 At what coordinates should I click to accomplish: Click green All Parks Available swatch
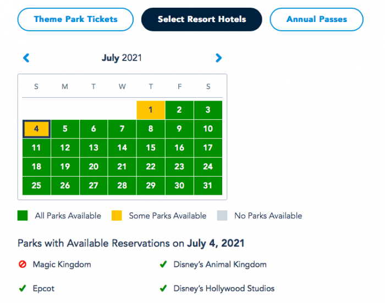click(x=22, y=216)
